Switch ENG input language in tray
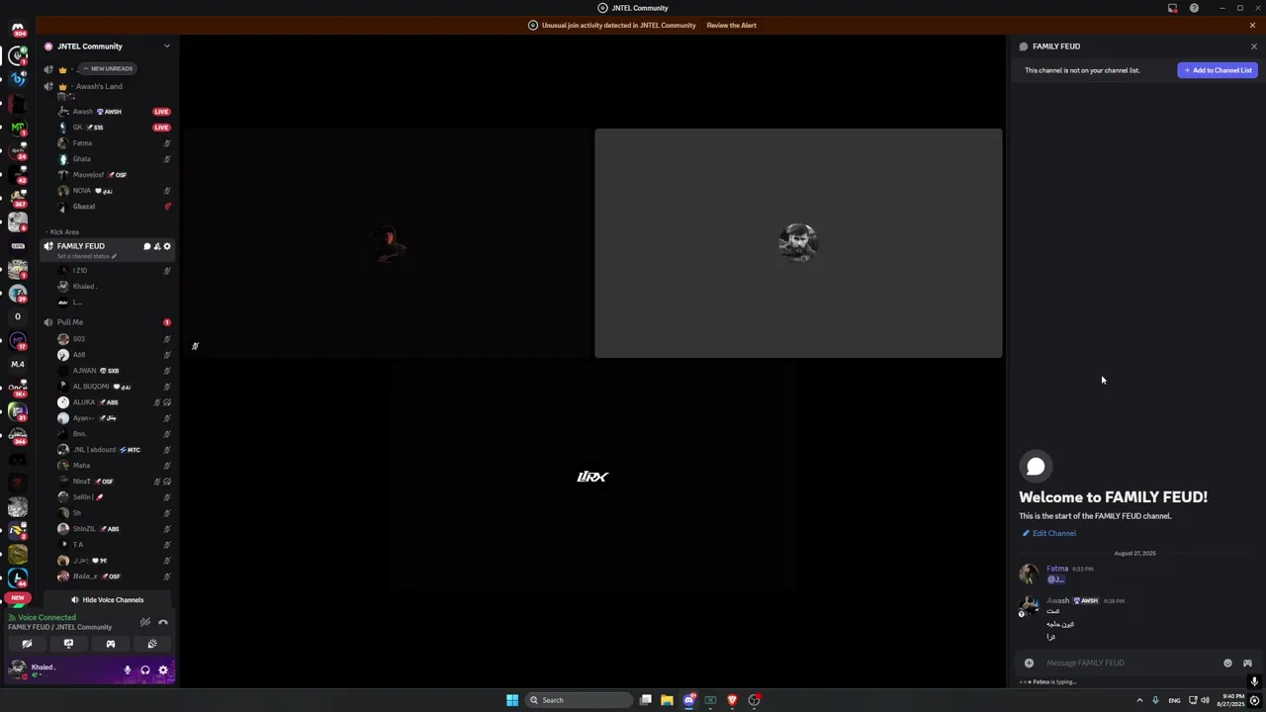Viewport: 1266px width, 712px height. click(x=1174, y=700)
